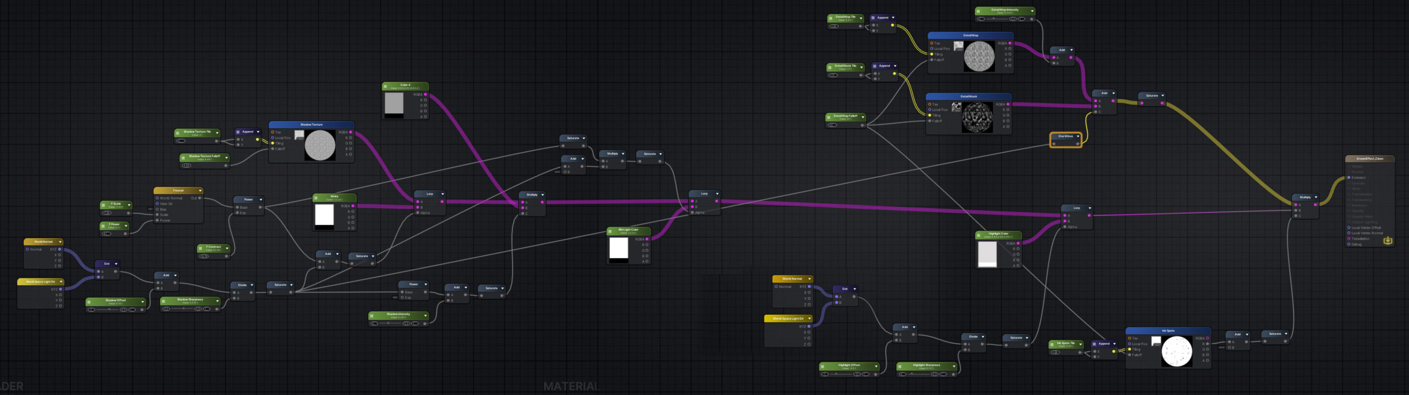This screenshot has height=395, width=1409.
Task: Click the RGBA output port of Shadow Texture
Action: click(351, 132)
